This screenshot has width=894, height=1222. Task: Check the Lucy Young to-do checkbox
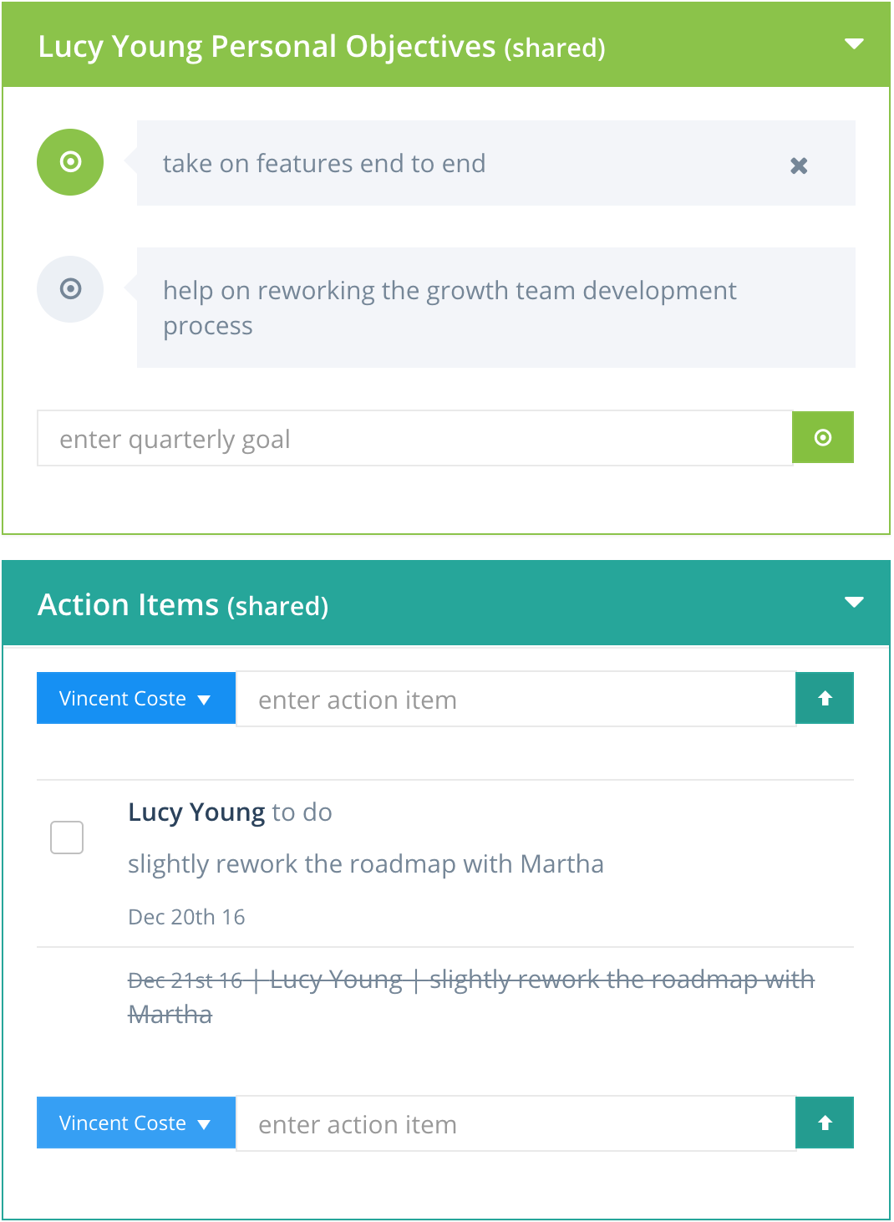click(67, 838)
